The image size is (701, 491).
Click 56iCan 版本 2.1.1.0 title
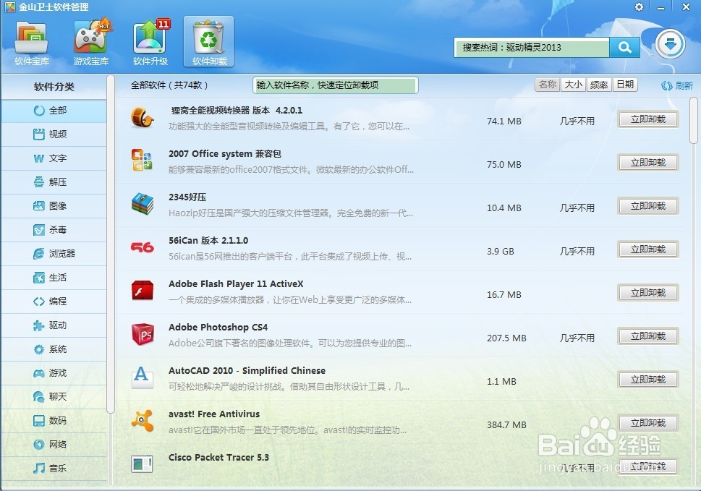tap(208, 240)
